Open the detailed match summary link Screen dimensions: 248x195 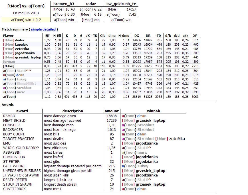[x=49, y=29]
